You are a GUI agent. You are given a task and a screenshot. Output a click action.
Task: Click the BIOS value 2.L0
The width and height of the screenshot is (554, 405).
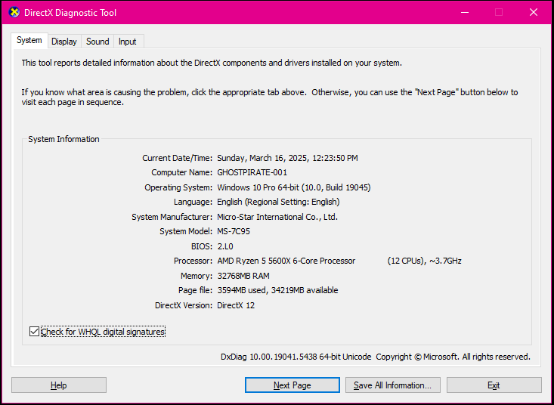coord(225,246)
